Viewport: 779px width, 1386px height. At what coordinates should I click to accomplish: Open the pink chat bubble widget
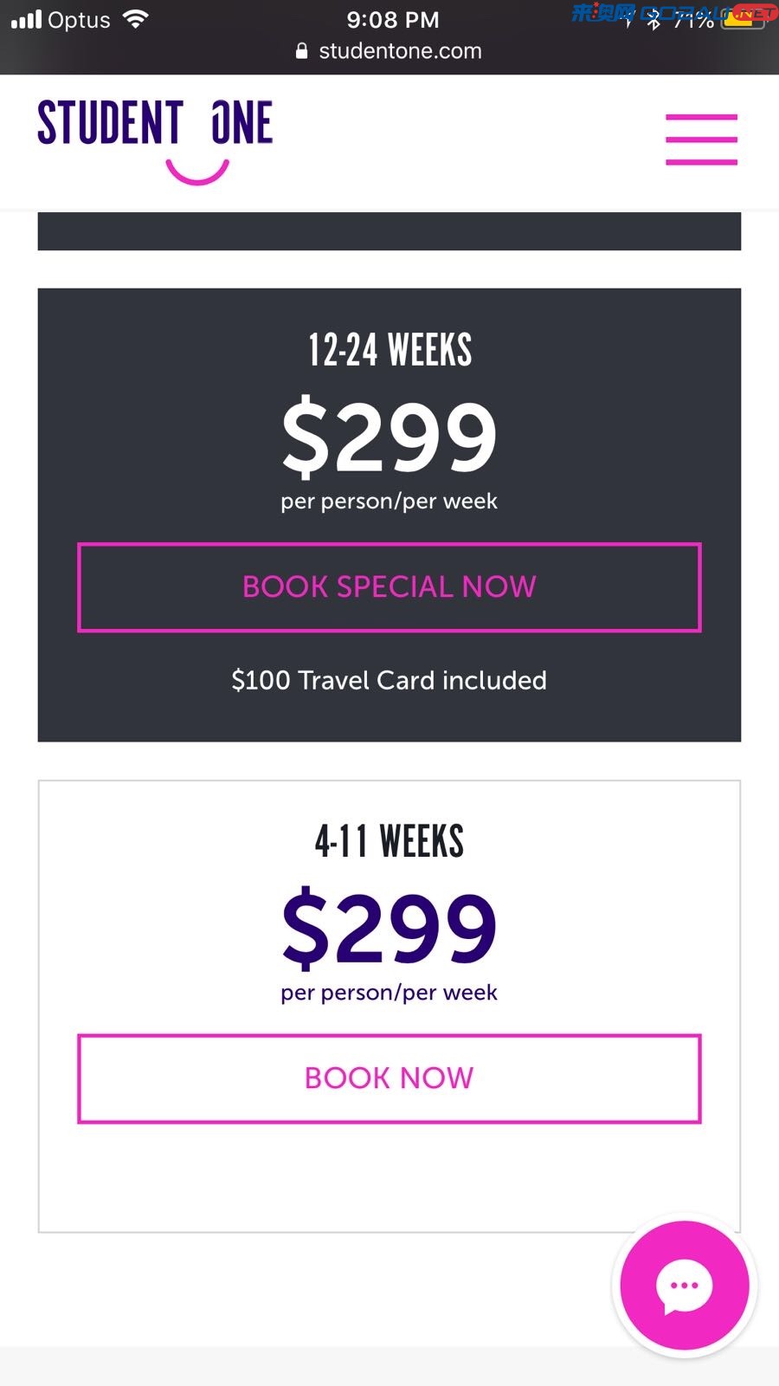(685, 1286)
